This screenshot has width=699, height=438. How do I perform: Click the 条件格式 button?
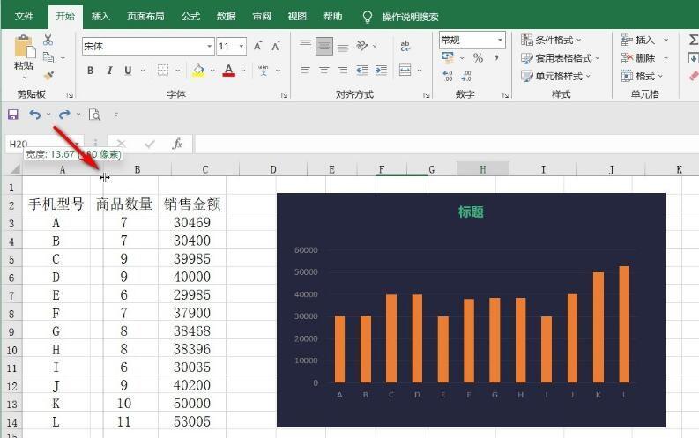click(551, 41)
